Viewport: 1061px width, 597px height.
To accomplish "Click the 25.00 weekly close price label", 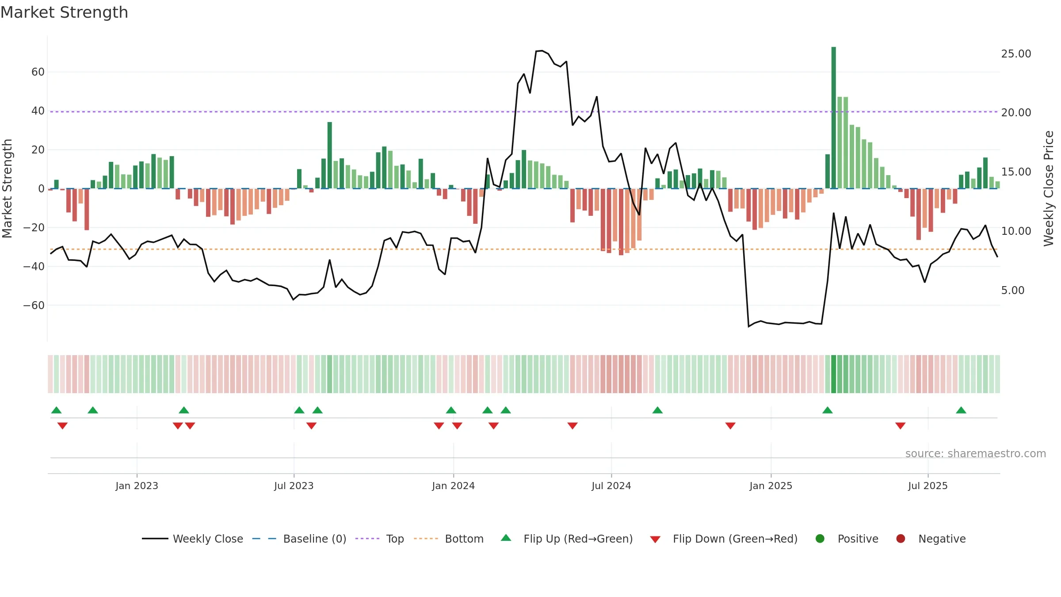I will (1016, 54).
